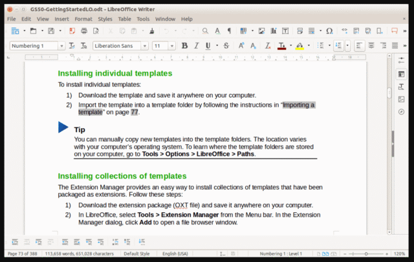Image resolution: width=414 pixels, height=262 pixels.
Task: Toggle Justified alignment
Action: point(395,46)
